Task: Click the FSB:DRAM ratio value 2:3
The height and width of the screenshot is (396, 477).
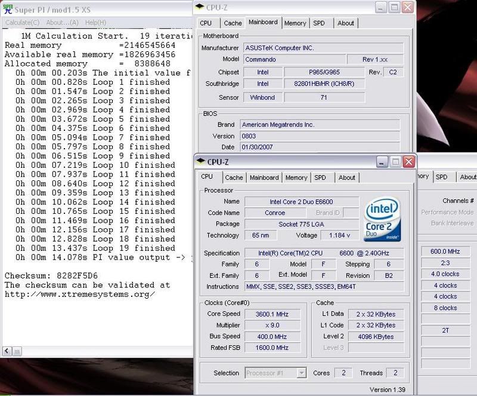Action: [x=445, y=263]
